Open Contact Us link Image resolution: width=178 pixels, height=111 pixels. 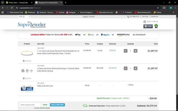(x=154, y=17)
